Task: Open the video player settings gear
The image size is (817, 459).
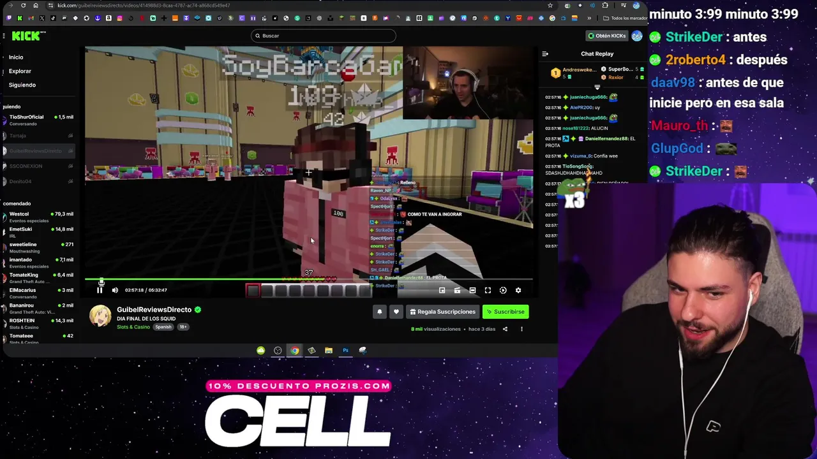Action: coord(518,290)
